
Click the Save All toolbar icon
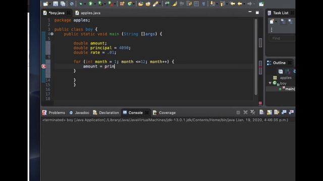63,4
